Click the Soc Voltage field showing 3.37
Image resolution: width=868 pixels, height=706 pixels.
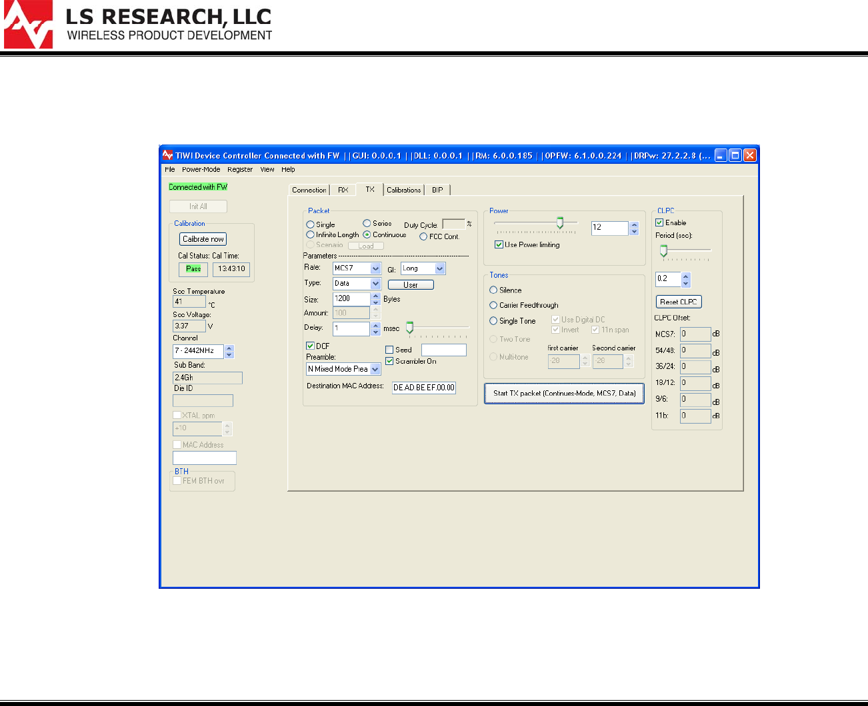[189, 326]
